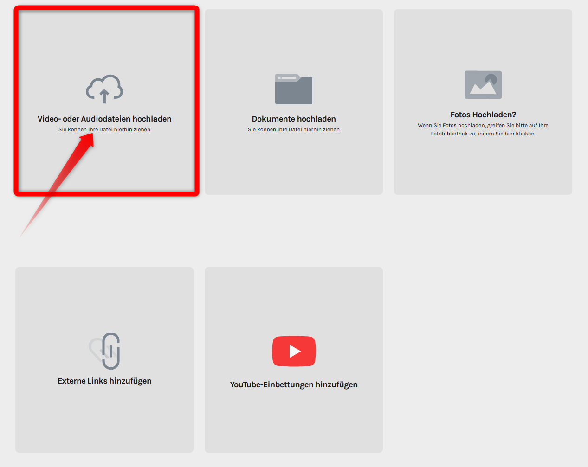Click drag hint text under Dokumente hochladen
588x467 pixels.
click(x=294, y=129)
